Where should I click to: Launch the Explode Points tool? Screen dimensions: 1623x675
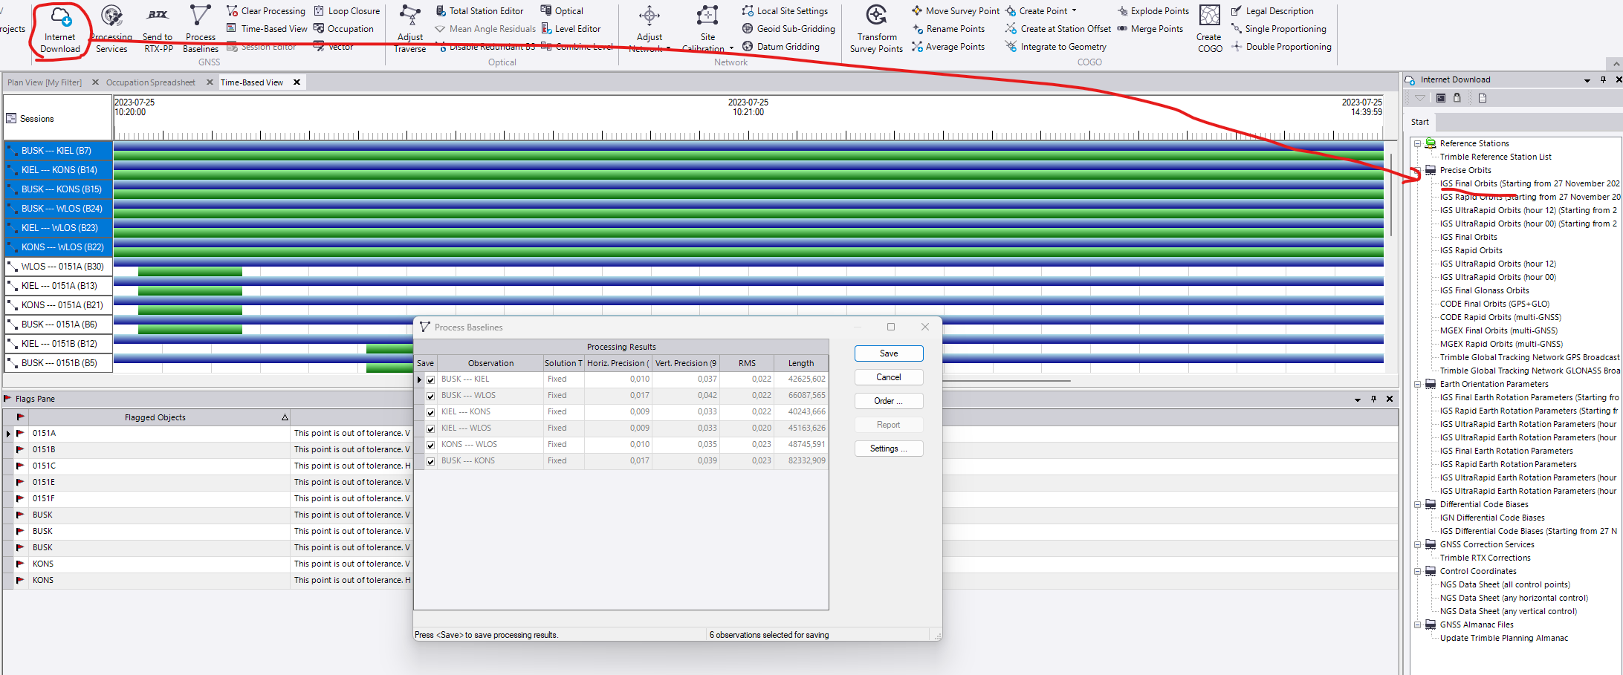click(1153, 11)
